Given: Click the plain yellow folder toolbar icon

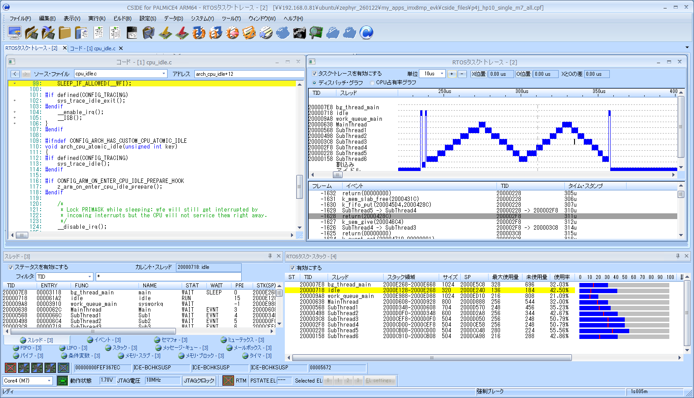Looking at the screenshot, I should coord(65,33).
